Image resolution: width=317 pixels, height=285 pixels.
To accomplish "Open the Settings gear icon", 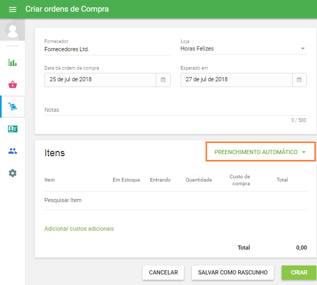I will 13,173.
